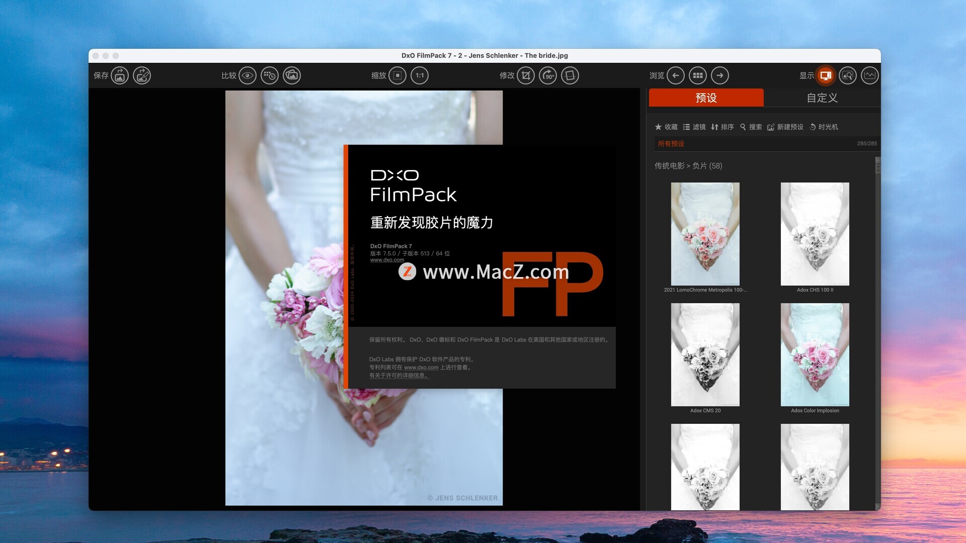This screenshot has height=543, width=966.
Task: Click the 传统电影 > 负片 (58) heading
Action: [688, 165]
